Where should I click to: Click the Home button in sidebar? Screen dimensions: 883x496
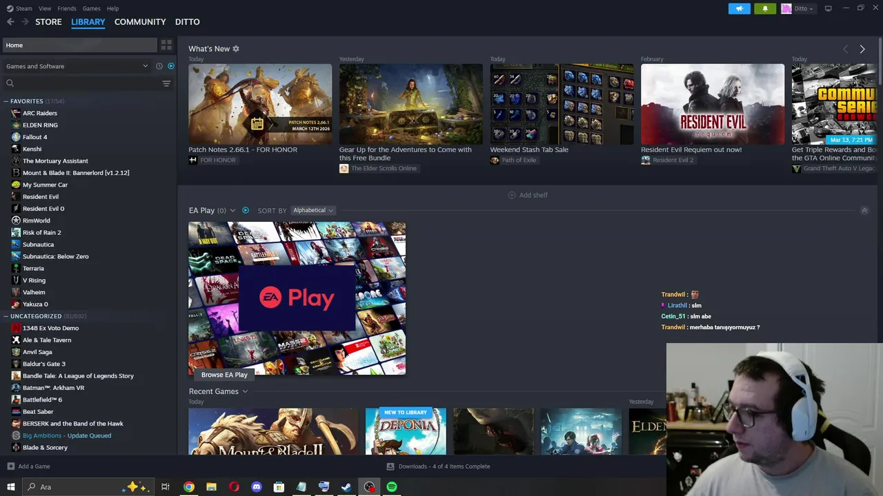pyautogui.click(x=79, y=45)
